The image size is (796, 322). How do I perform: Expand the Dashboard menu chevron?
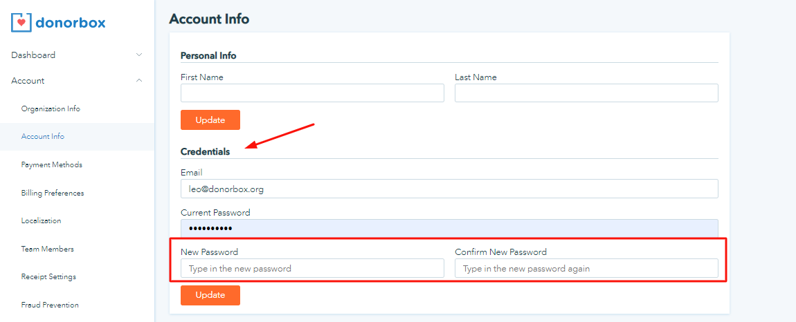(139, 55)
